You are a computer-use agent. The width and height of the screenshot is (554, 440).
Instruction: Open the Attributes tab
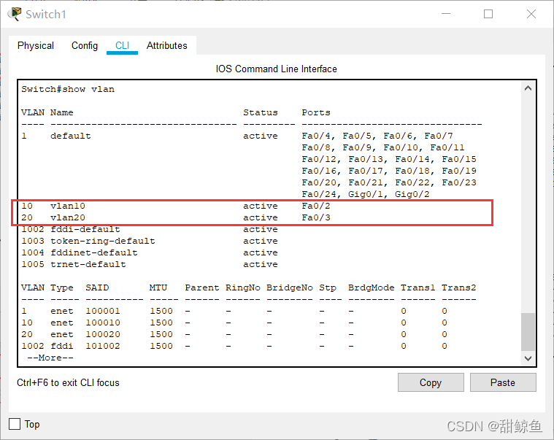(x=166, y=45)
